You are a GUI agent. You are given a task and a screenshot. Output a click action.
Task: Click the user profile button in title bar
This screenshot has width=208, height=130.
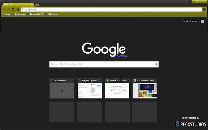(189, 1)
